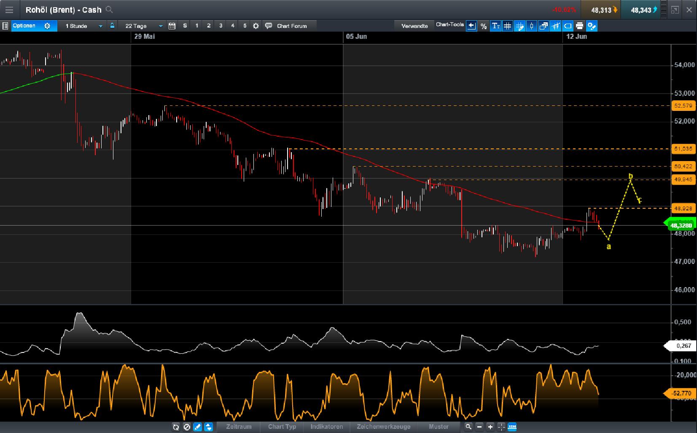Toggle the text labels tool
Viewport: 697px width, 433px height.
tap(496, 26)
